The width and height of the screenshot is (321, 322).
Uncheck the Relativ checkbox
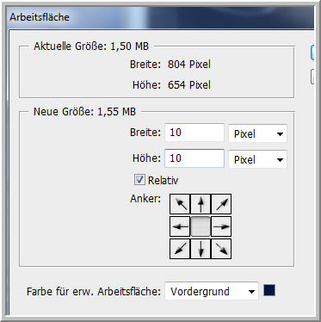pos(139,180)
